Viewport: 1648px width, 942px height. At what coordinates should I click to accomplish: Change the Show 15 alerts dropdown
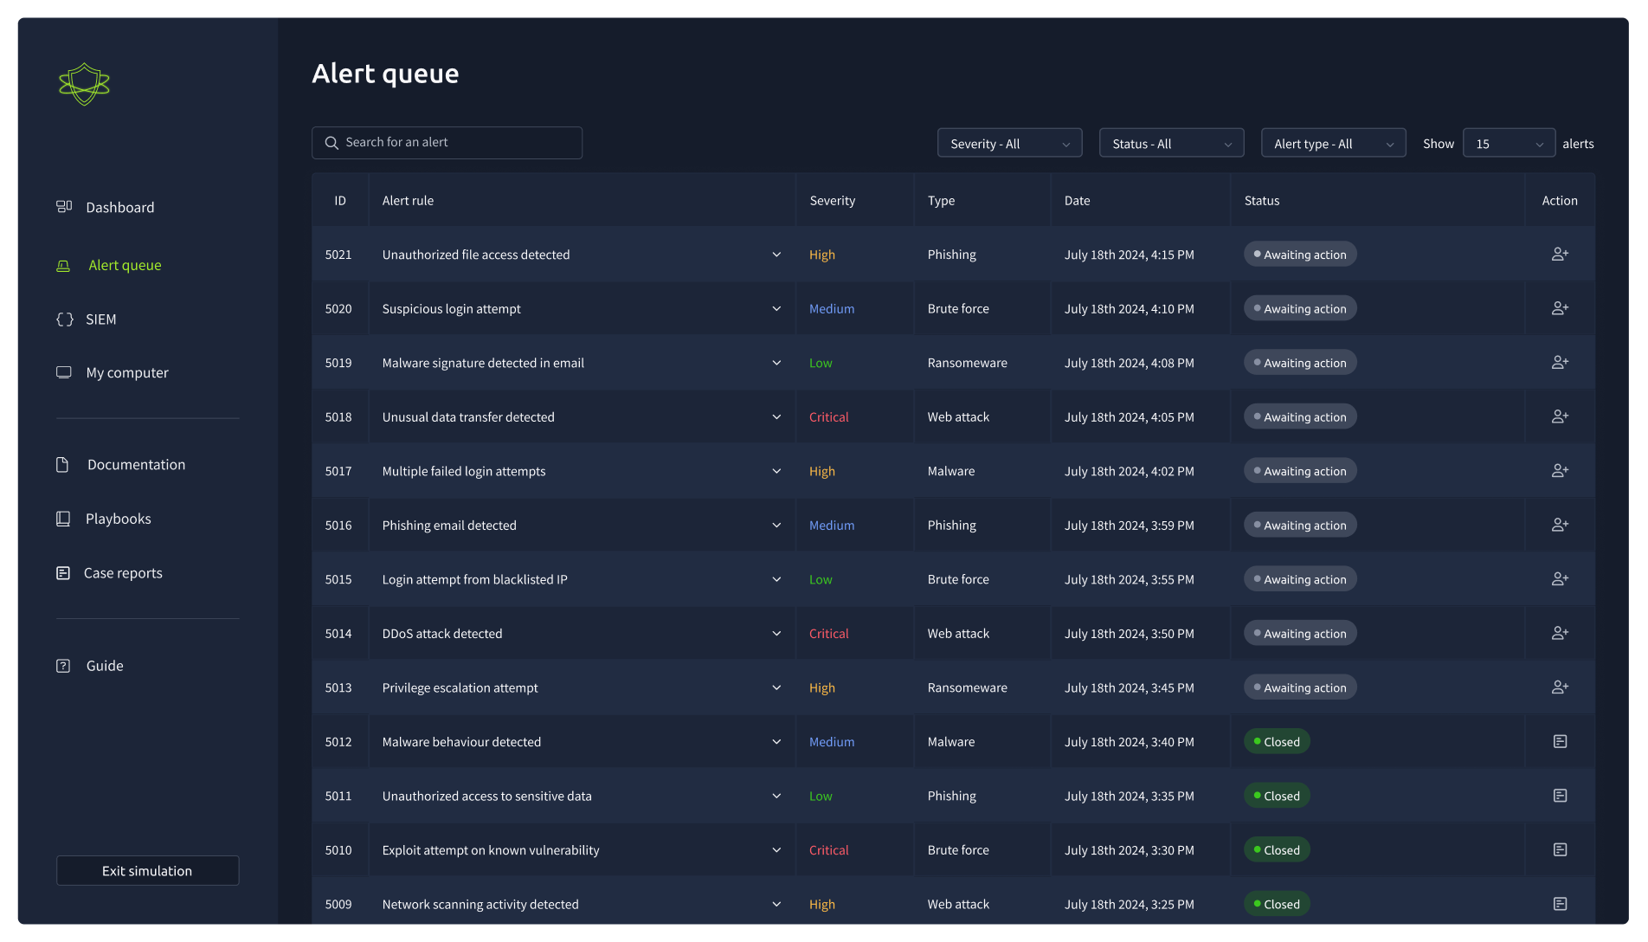tap(1509, 144)
